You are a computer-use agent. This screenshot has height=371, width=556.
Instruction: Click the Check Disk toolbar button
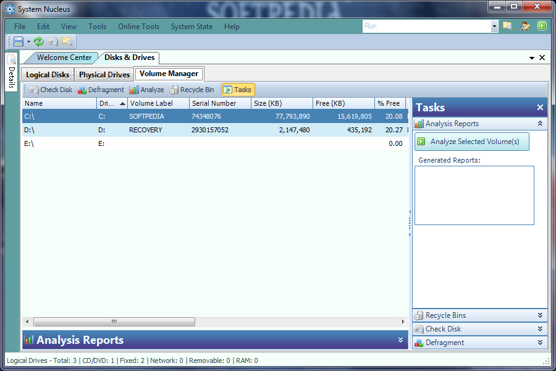(51, 90)
